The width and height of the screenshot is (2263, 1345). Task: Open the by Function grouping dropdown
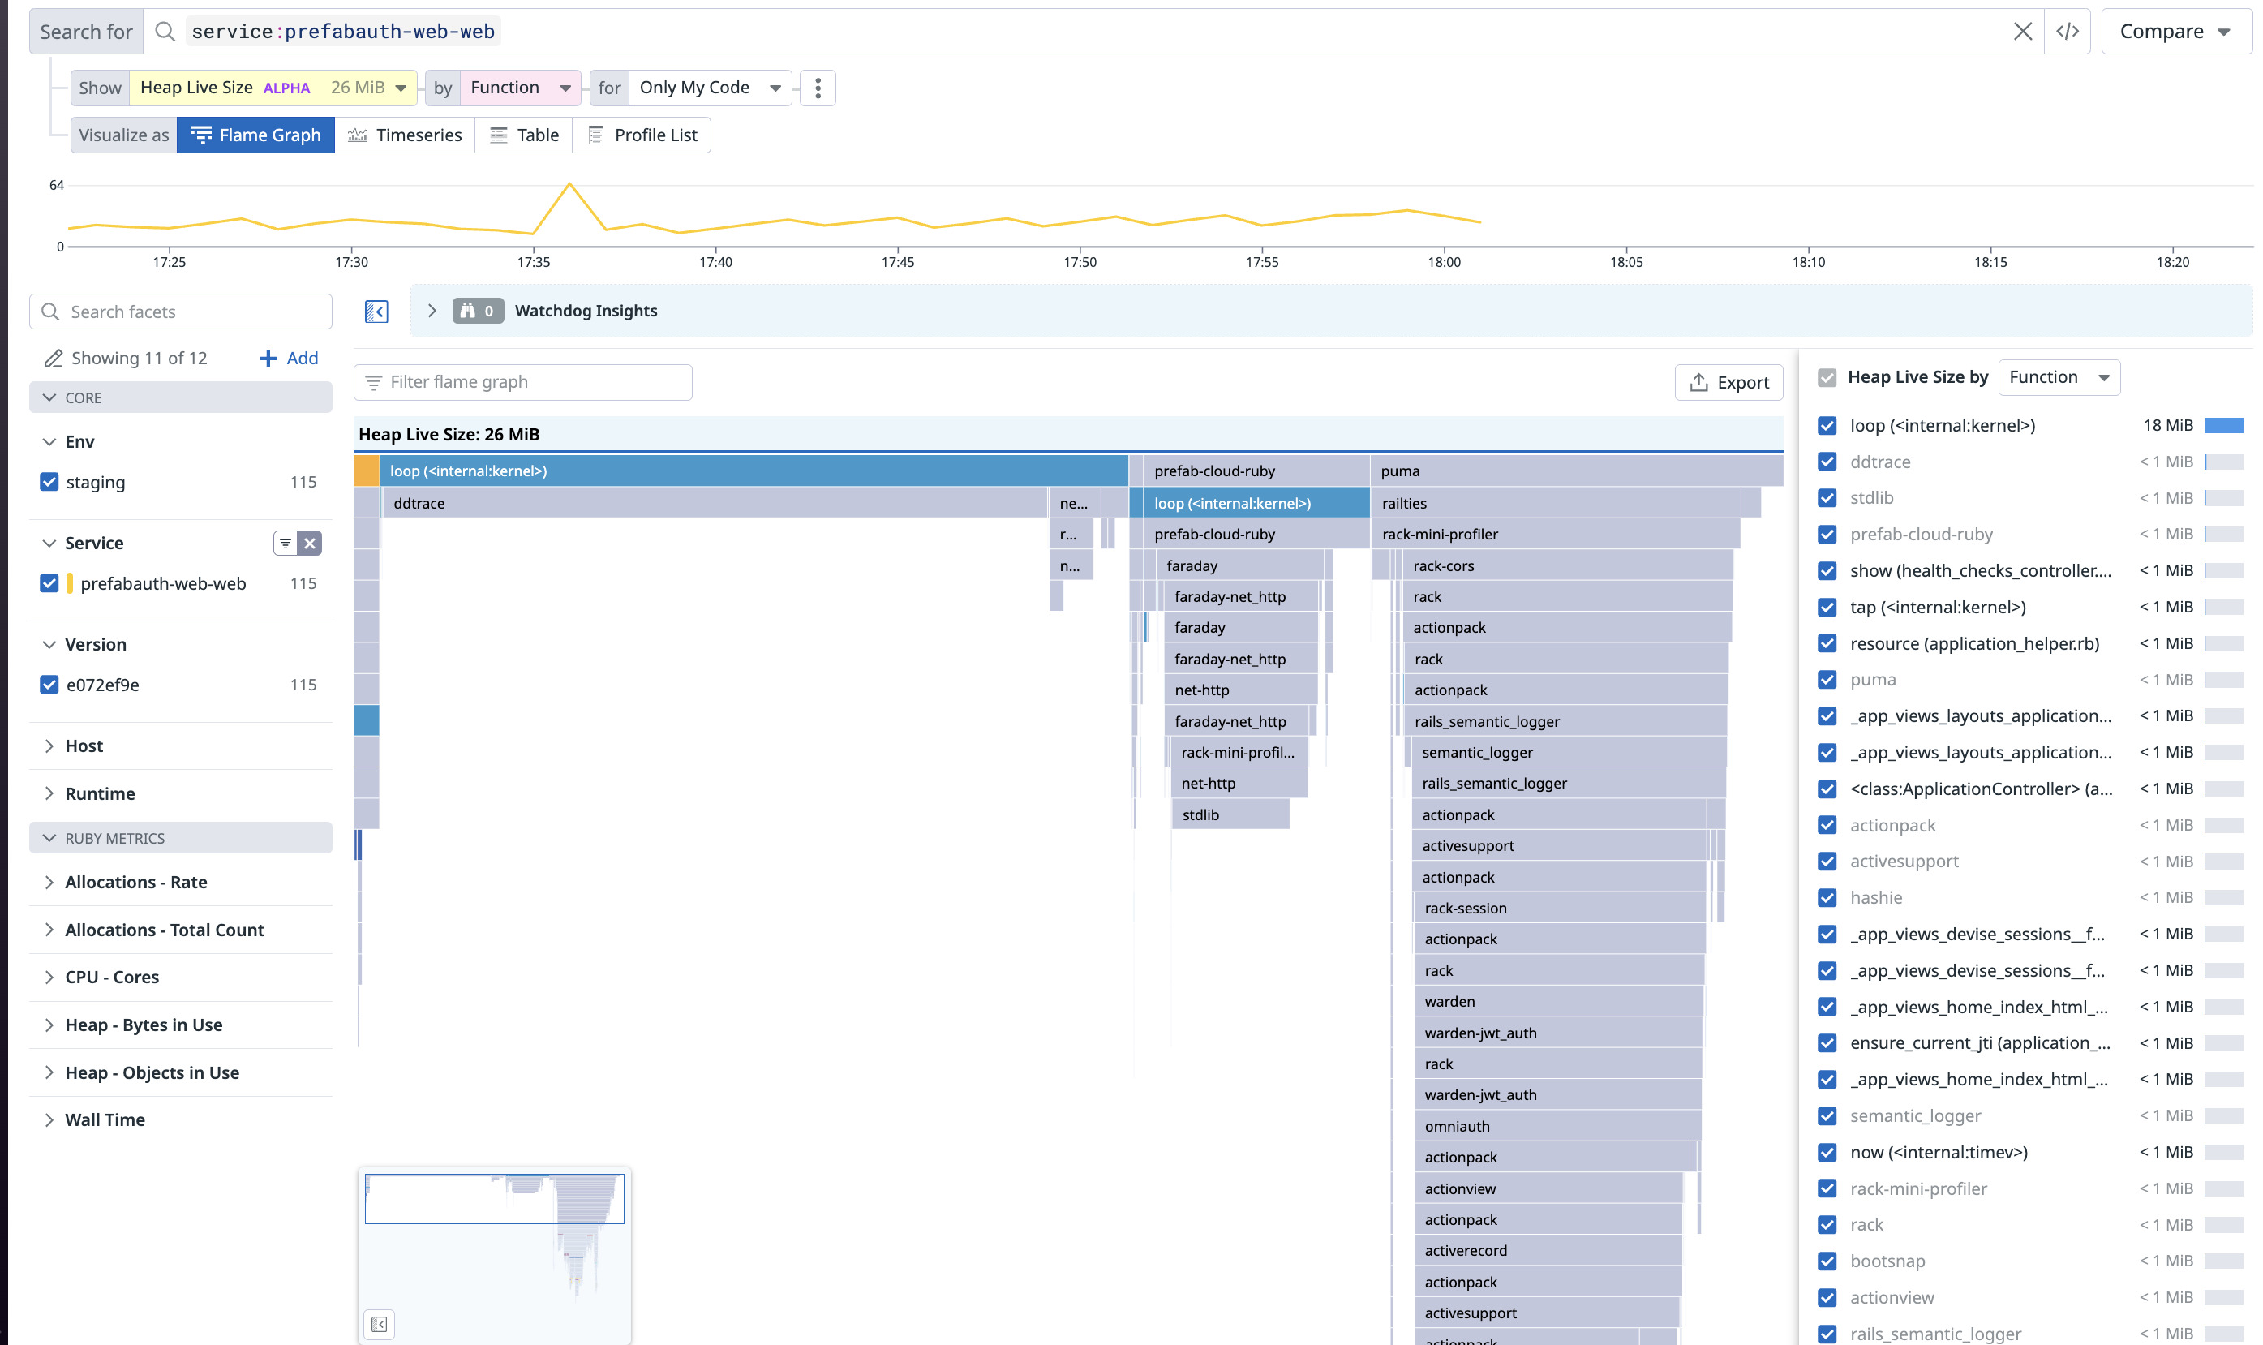coord(521,88)
